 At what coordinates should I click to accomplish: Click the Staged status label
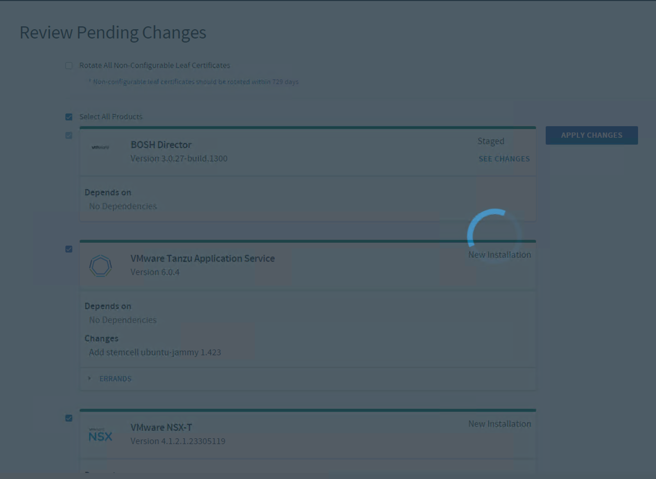[491, 141]
